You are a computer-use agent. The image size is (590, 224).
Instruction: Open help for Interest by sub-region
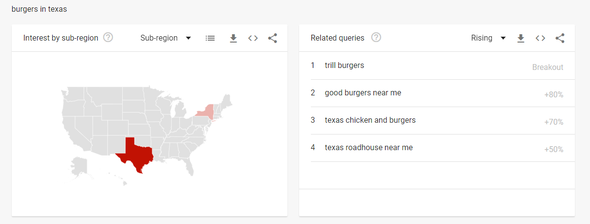pos(108,38)
